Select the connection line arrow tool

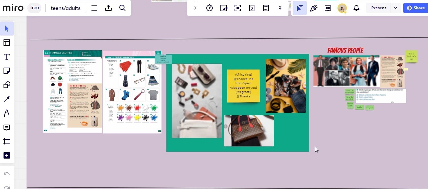[7, 99]
